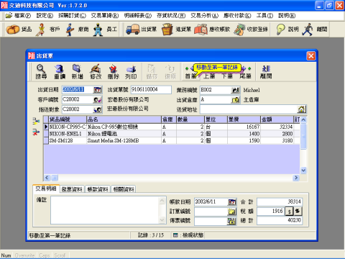Close the 出貨單 window

(x=311, y=56)
